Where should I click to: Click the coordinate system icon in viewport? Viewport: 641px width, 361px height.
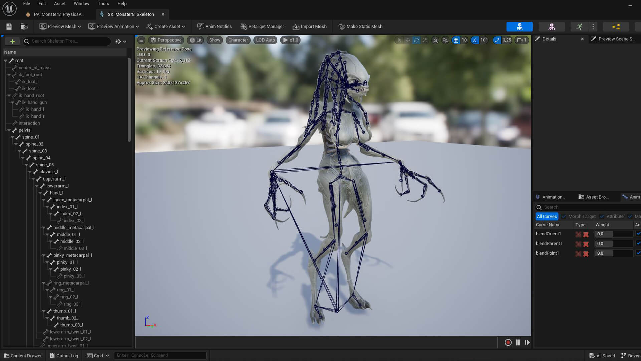[x=435, y=40]
